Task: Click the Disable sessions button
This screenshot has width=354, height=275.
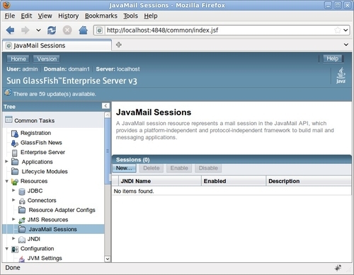Action: pos(208,168)
